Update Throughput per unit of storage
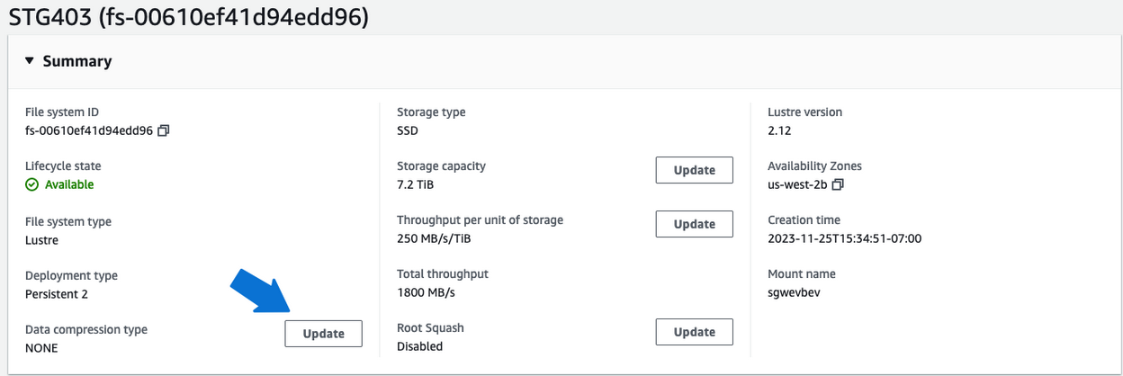Viewport: 1123px width, 376px height. [694, 224]
